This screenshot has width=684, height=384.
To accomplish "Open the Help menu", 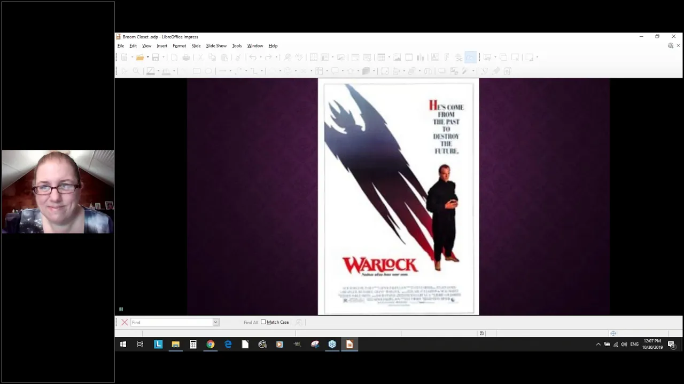I will 273,46.
